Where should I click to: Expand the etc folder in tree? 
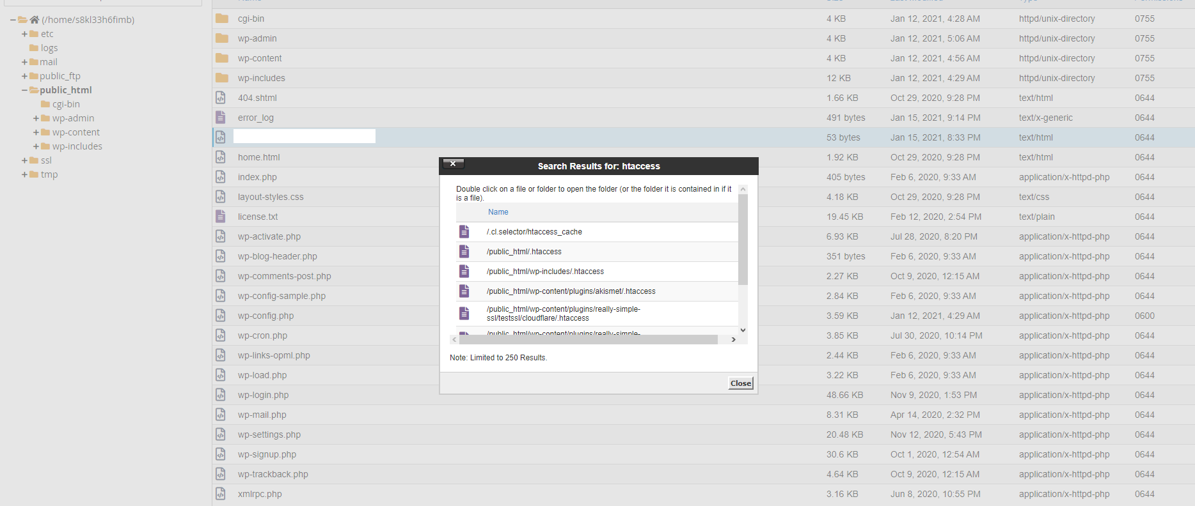[x=24, y=34]
